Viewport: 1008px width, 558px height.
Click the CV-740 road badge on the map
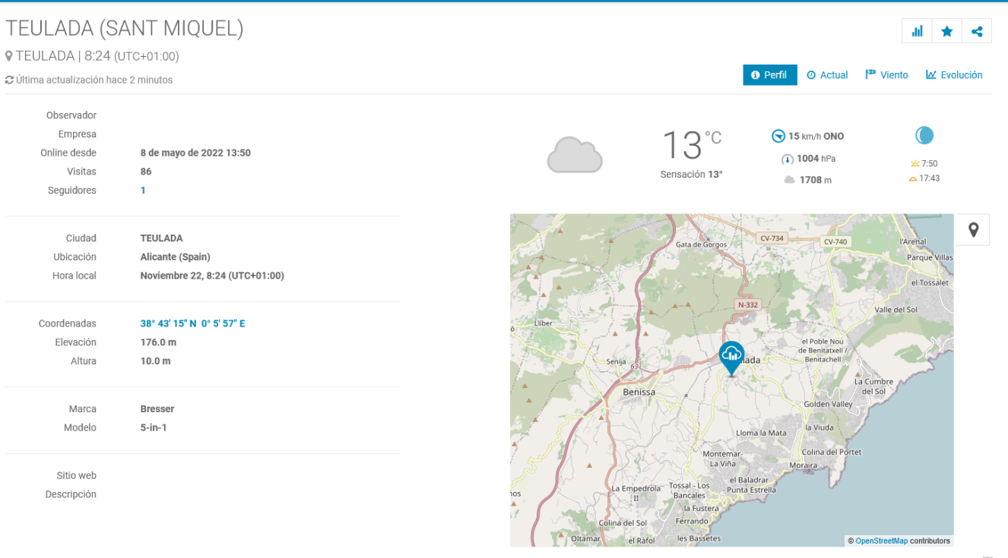pos(835,241)
